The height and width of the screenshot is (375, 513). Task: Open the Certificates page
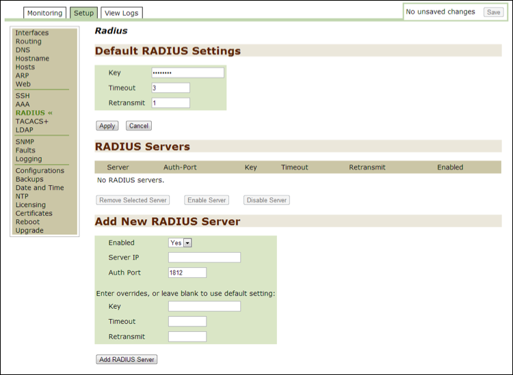coord(34,213)
